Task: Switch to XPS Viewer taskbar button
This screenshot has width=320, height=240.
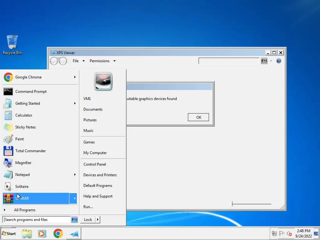Action: tap(74, 233)
